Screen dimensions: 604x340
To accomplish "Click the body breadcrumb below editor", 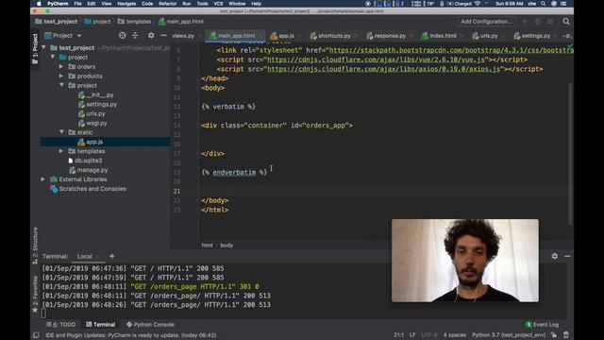I will click(226, 246).
